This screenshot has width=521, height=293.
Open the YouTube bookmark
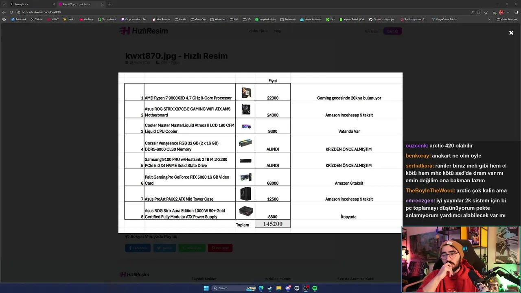tap(86, 20)
